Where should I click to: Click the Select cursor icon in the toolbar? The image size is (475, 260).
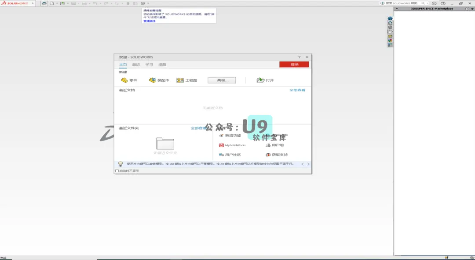(117, 4)
